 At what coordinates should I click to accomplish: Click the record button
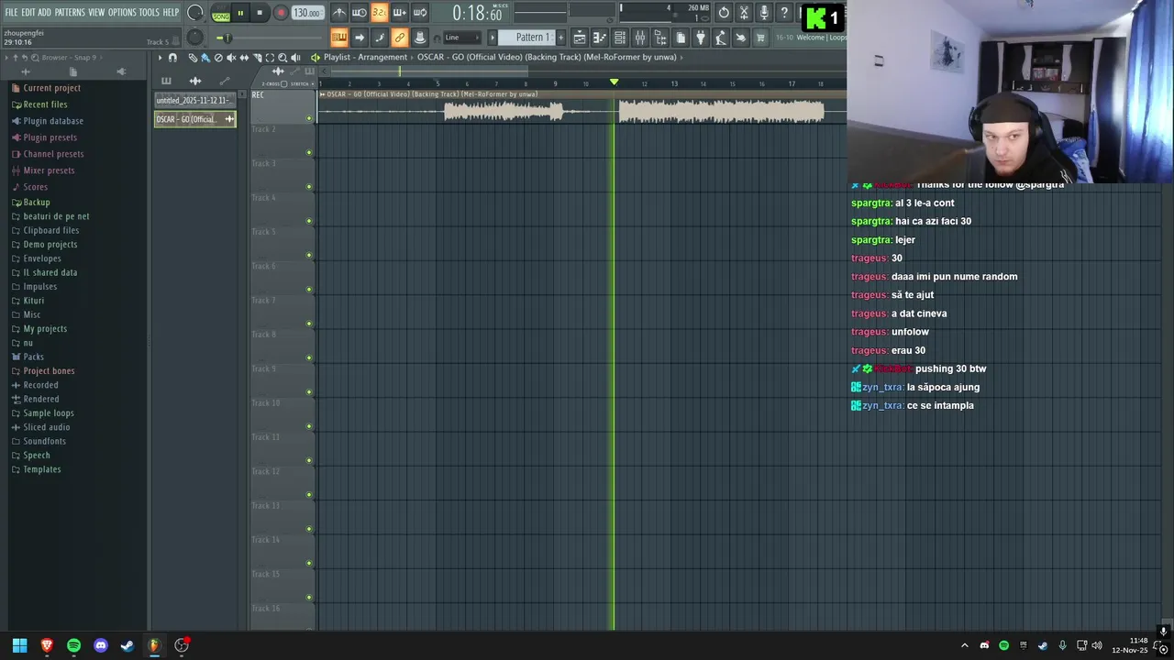click(281, 13)
